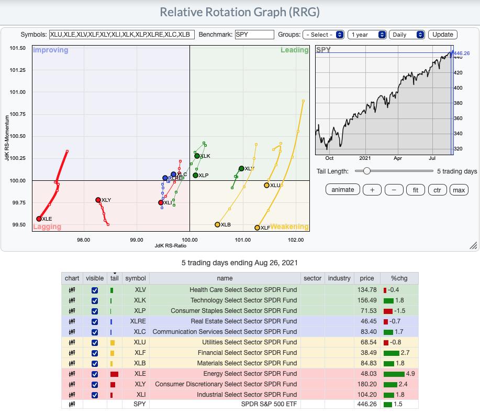This screenshot has height=412, width=480.
Task: Open the chart icon for XLV row
Action: (x=72, y=290)
